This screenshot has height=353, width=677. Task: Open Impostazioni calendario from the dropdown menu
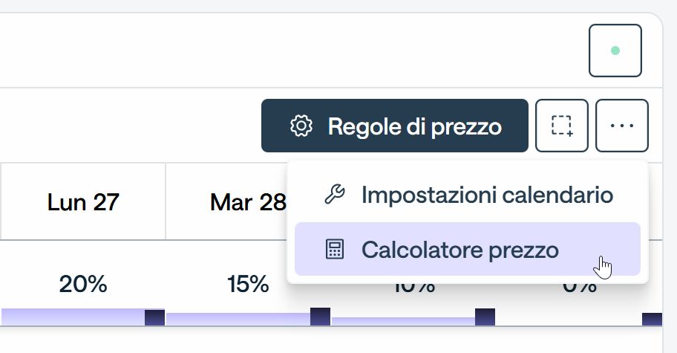coord(467,195)
